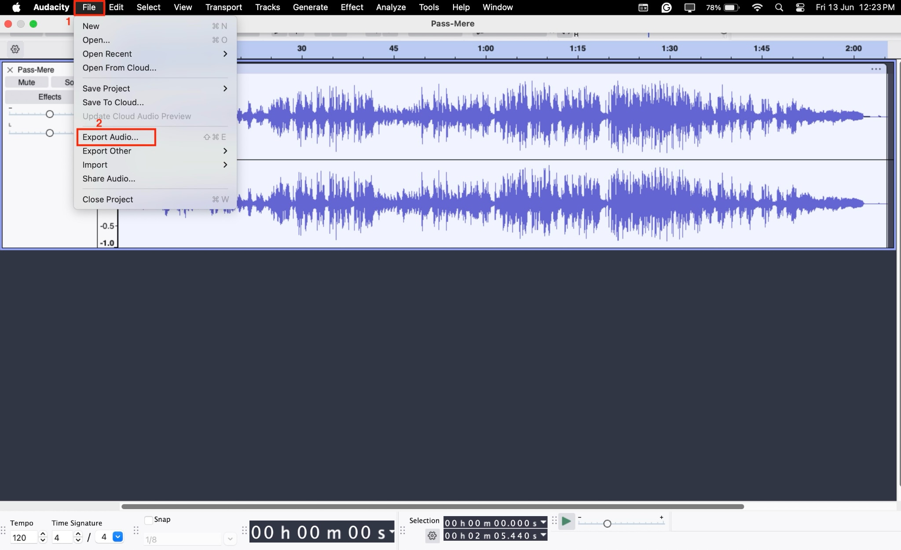The width and height of the screenshot is (901, 550).
Task: Click Grammarly menu bar icon
Action: (667, 7)
